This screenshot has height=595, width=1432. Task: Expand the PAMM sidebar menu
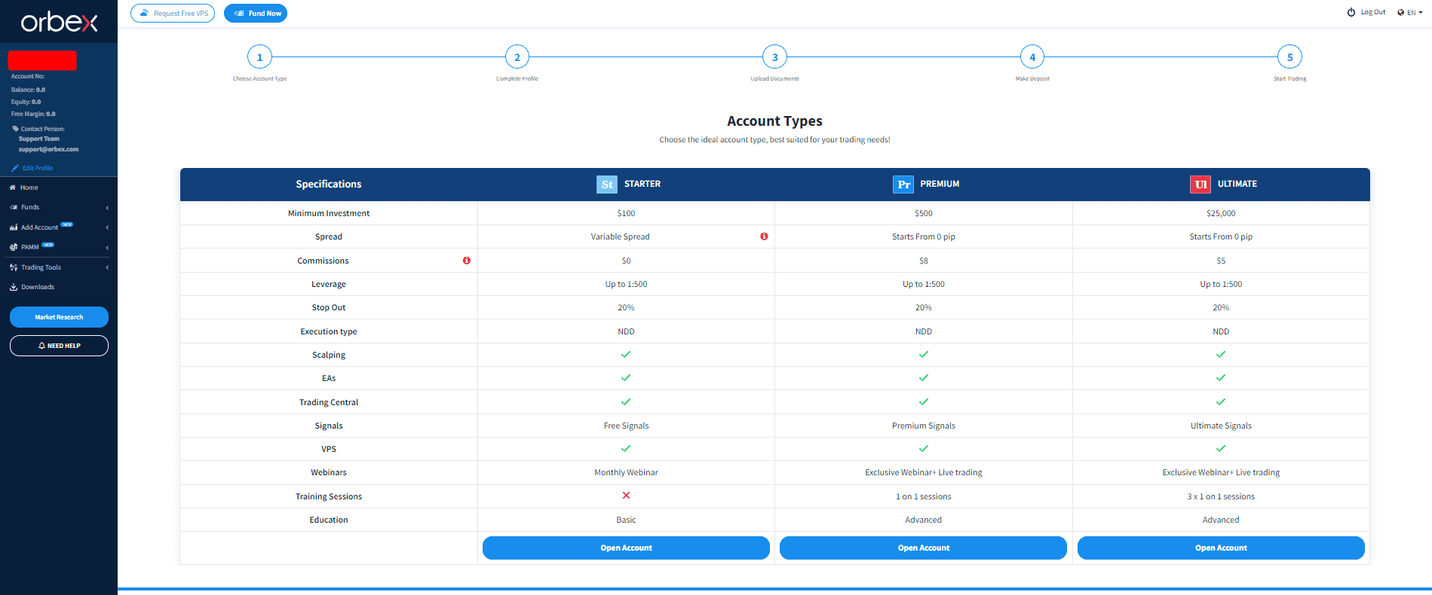tap(58, 247)
